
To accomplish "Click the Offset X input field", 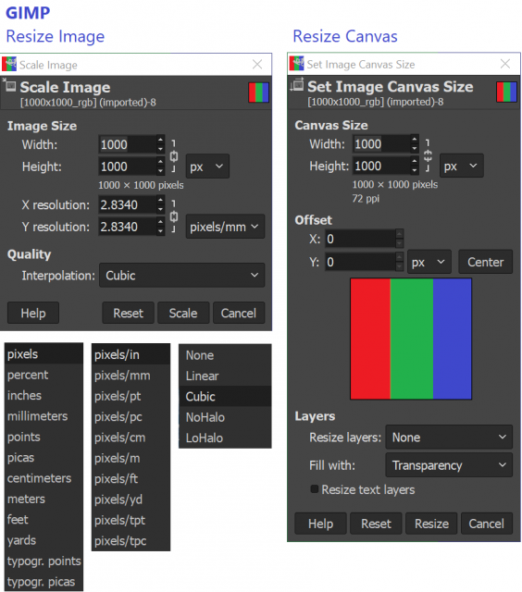I will (x=360, y=239).
